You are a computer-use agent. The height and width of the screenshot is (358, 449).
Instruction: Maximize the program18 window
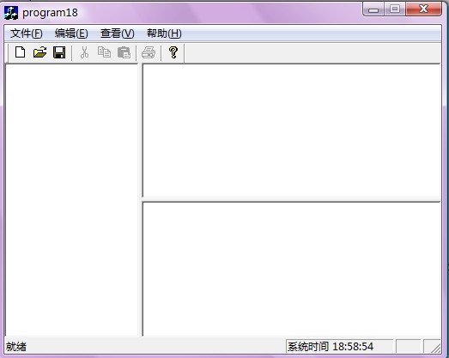click(x=395, y=9)
